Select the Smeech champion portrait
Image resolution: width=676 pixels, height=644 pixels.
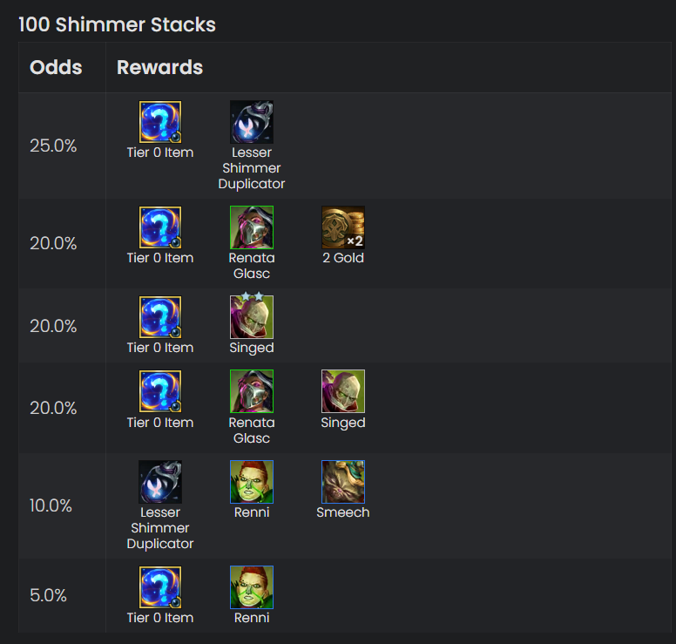(x=342, y=482)
